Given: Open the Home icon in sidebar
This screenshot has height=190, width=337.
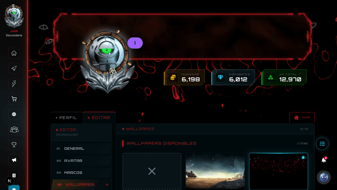Looking at the screenshot, I should pyautogui.click(x=14, y=53).
